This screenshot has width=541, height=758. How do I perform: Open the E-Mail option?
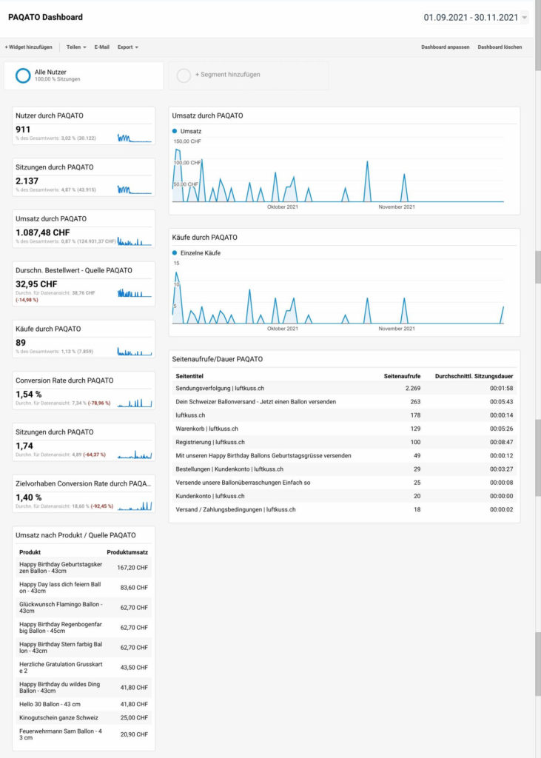[101, 47]
